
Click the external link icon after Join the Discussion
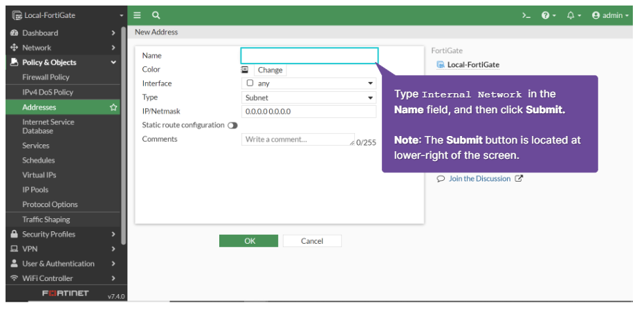519,178
